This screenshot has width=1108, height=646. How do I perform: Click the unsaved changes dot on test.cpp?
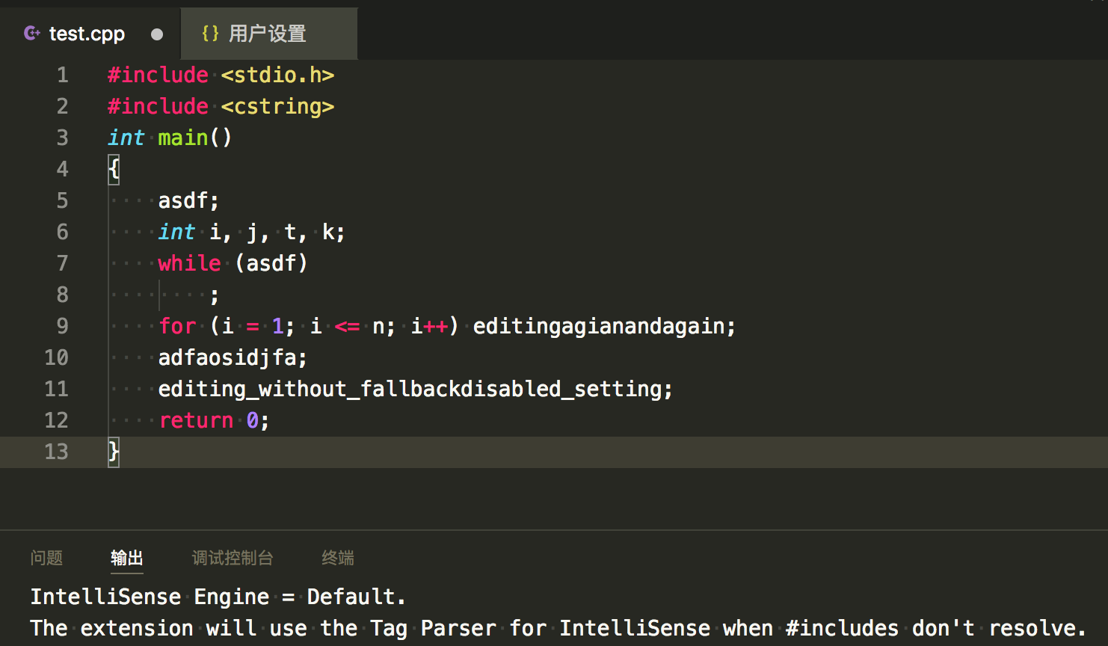[157, 33]
